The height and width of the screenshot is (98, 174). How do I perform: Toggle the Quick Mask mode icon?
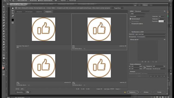(4, 72)
